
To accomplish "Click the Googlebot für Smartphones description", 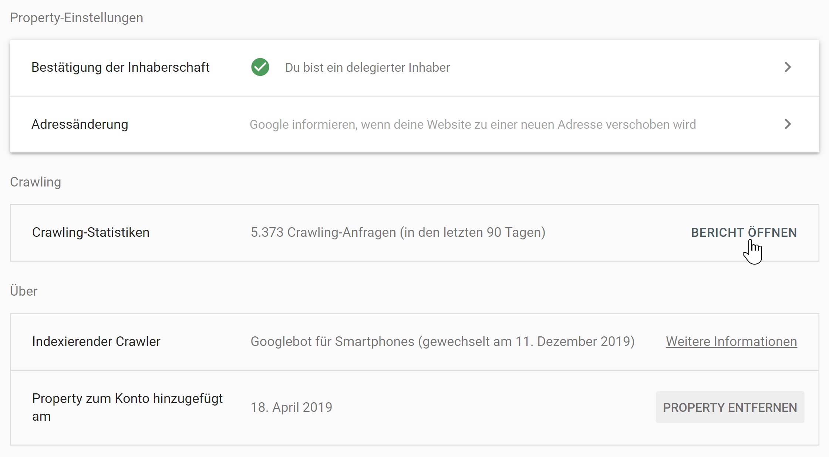I will (x=442, y=341).
